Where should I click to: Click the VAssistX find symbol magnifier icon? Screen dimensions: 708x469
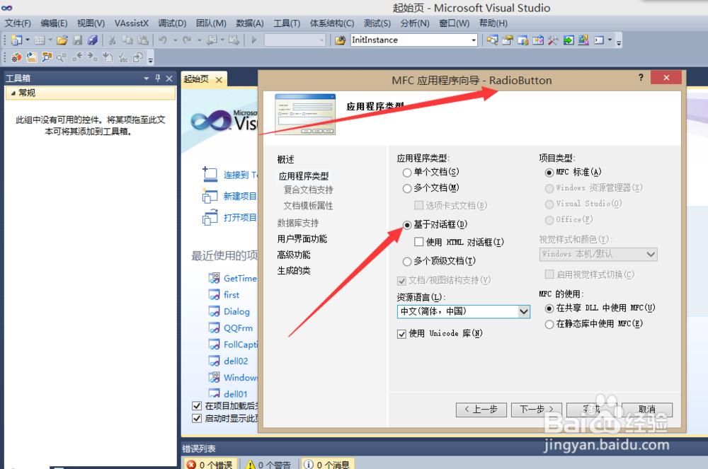coord(47,57)
